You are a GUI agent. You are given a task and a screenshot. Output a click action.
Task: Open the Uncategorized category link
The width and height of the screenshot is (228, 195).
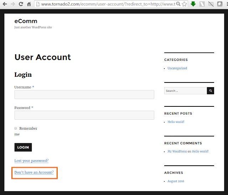tap(177, 68)
